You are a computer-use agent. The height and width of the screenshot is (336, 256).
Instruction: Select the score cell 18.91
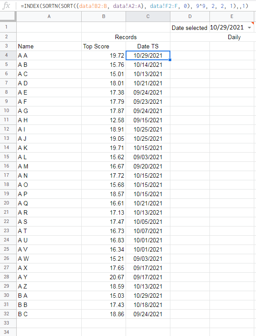pyautogui.click(x=104, y=129)
